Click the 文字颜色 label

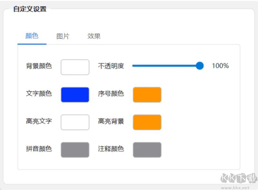tap(39, 93)
